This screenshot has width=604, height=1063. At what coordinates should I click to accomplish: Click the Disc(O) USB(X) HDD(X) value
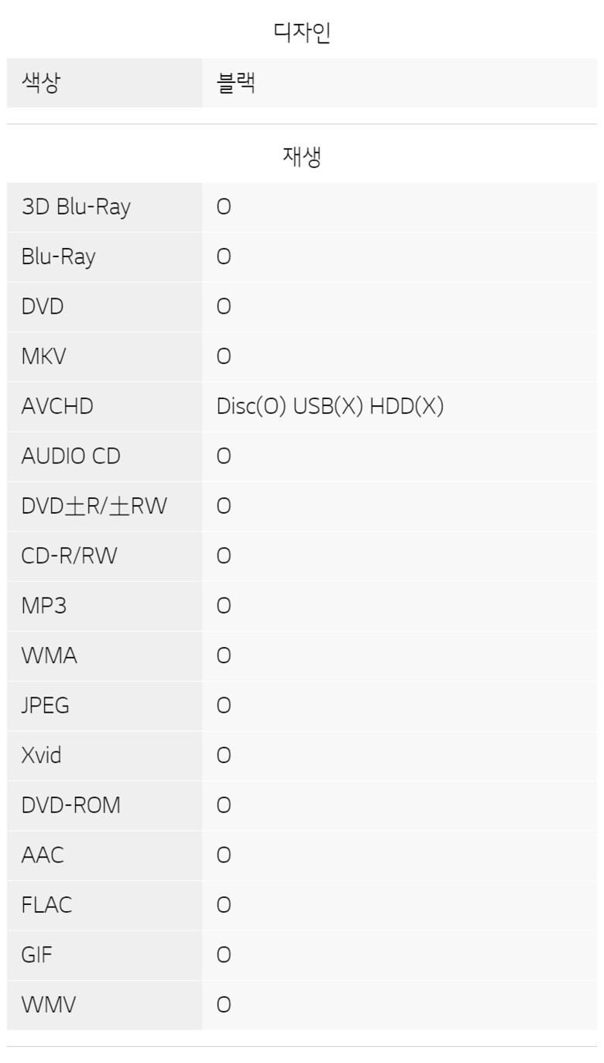(330, 407)
